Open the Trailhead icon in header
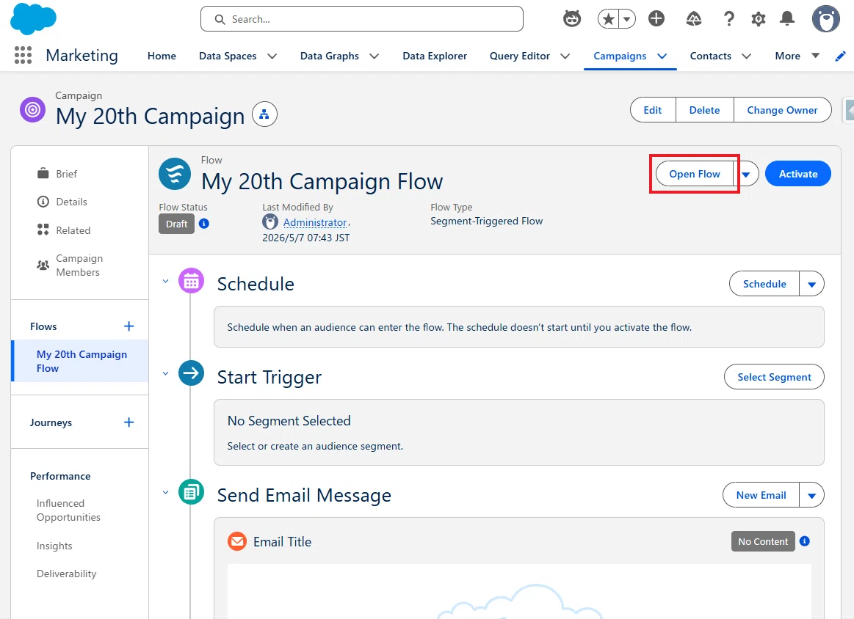Image resolution: width=854 pixels, height=619 pixels. pos(693,20)
